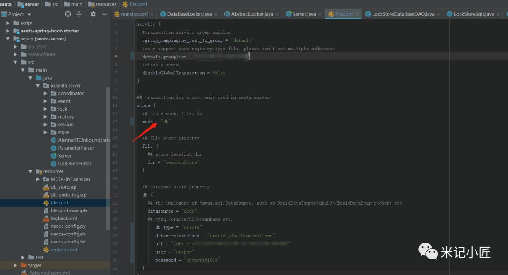Click the logback.xml file icon

[x=46, y=218]
